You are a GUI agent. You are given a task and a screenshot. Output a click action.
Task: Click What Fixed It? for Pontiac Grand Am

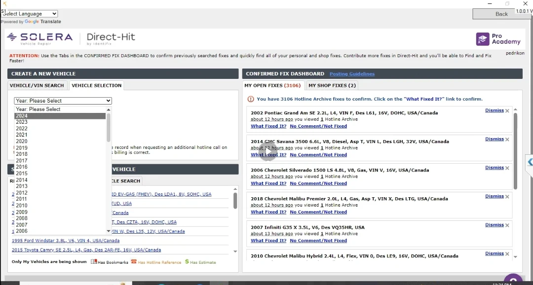(268, 126)
